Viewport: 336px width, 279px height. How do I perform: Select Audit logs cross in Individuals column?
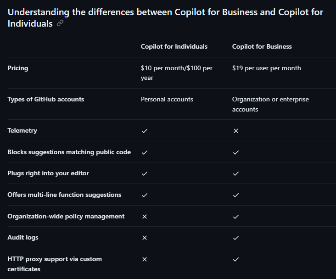145,238
